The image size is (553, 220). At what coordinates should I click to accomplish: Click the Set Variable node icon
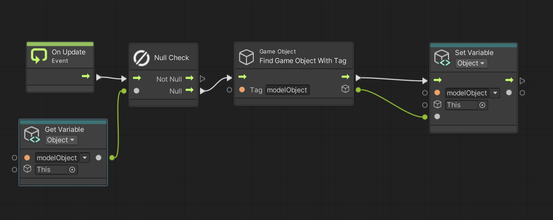coord(442,57)
